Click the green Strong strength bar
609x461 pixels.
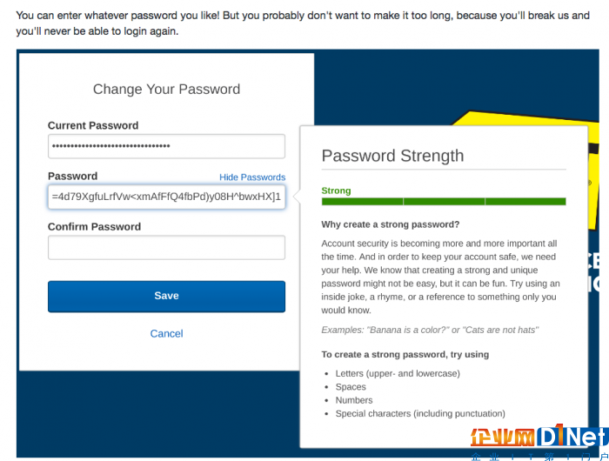[x=444, y=201]
